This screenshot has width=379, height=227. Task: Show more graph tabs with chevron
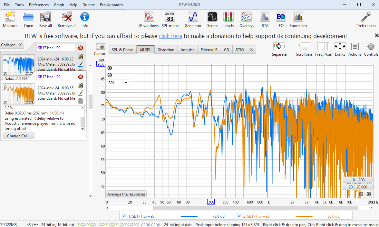(x=252, y=50)
